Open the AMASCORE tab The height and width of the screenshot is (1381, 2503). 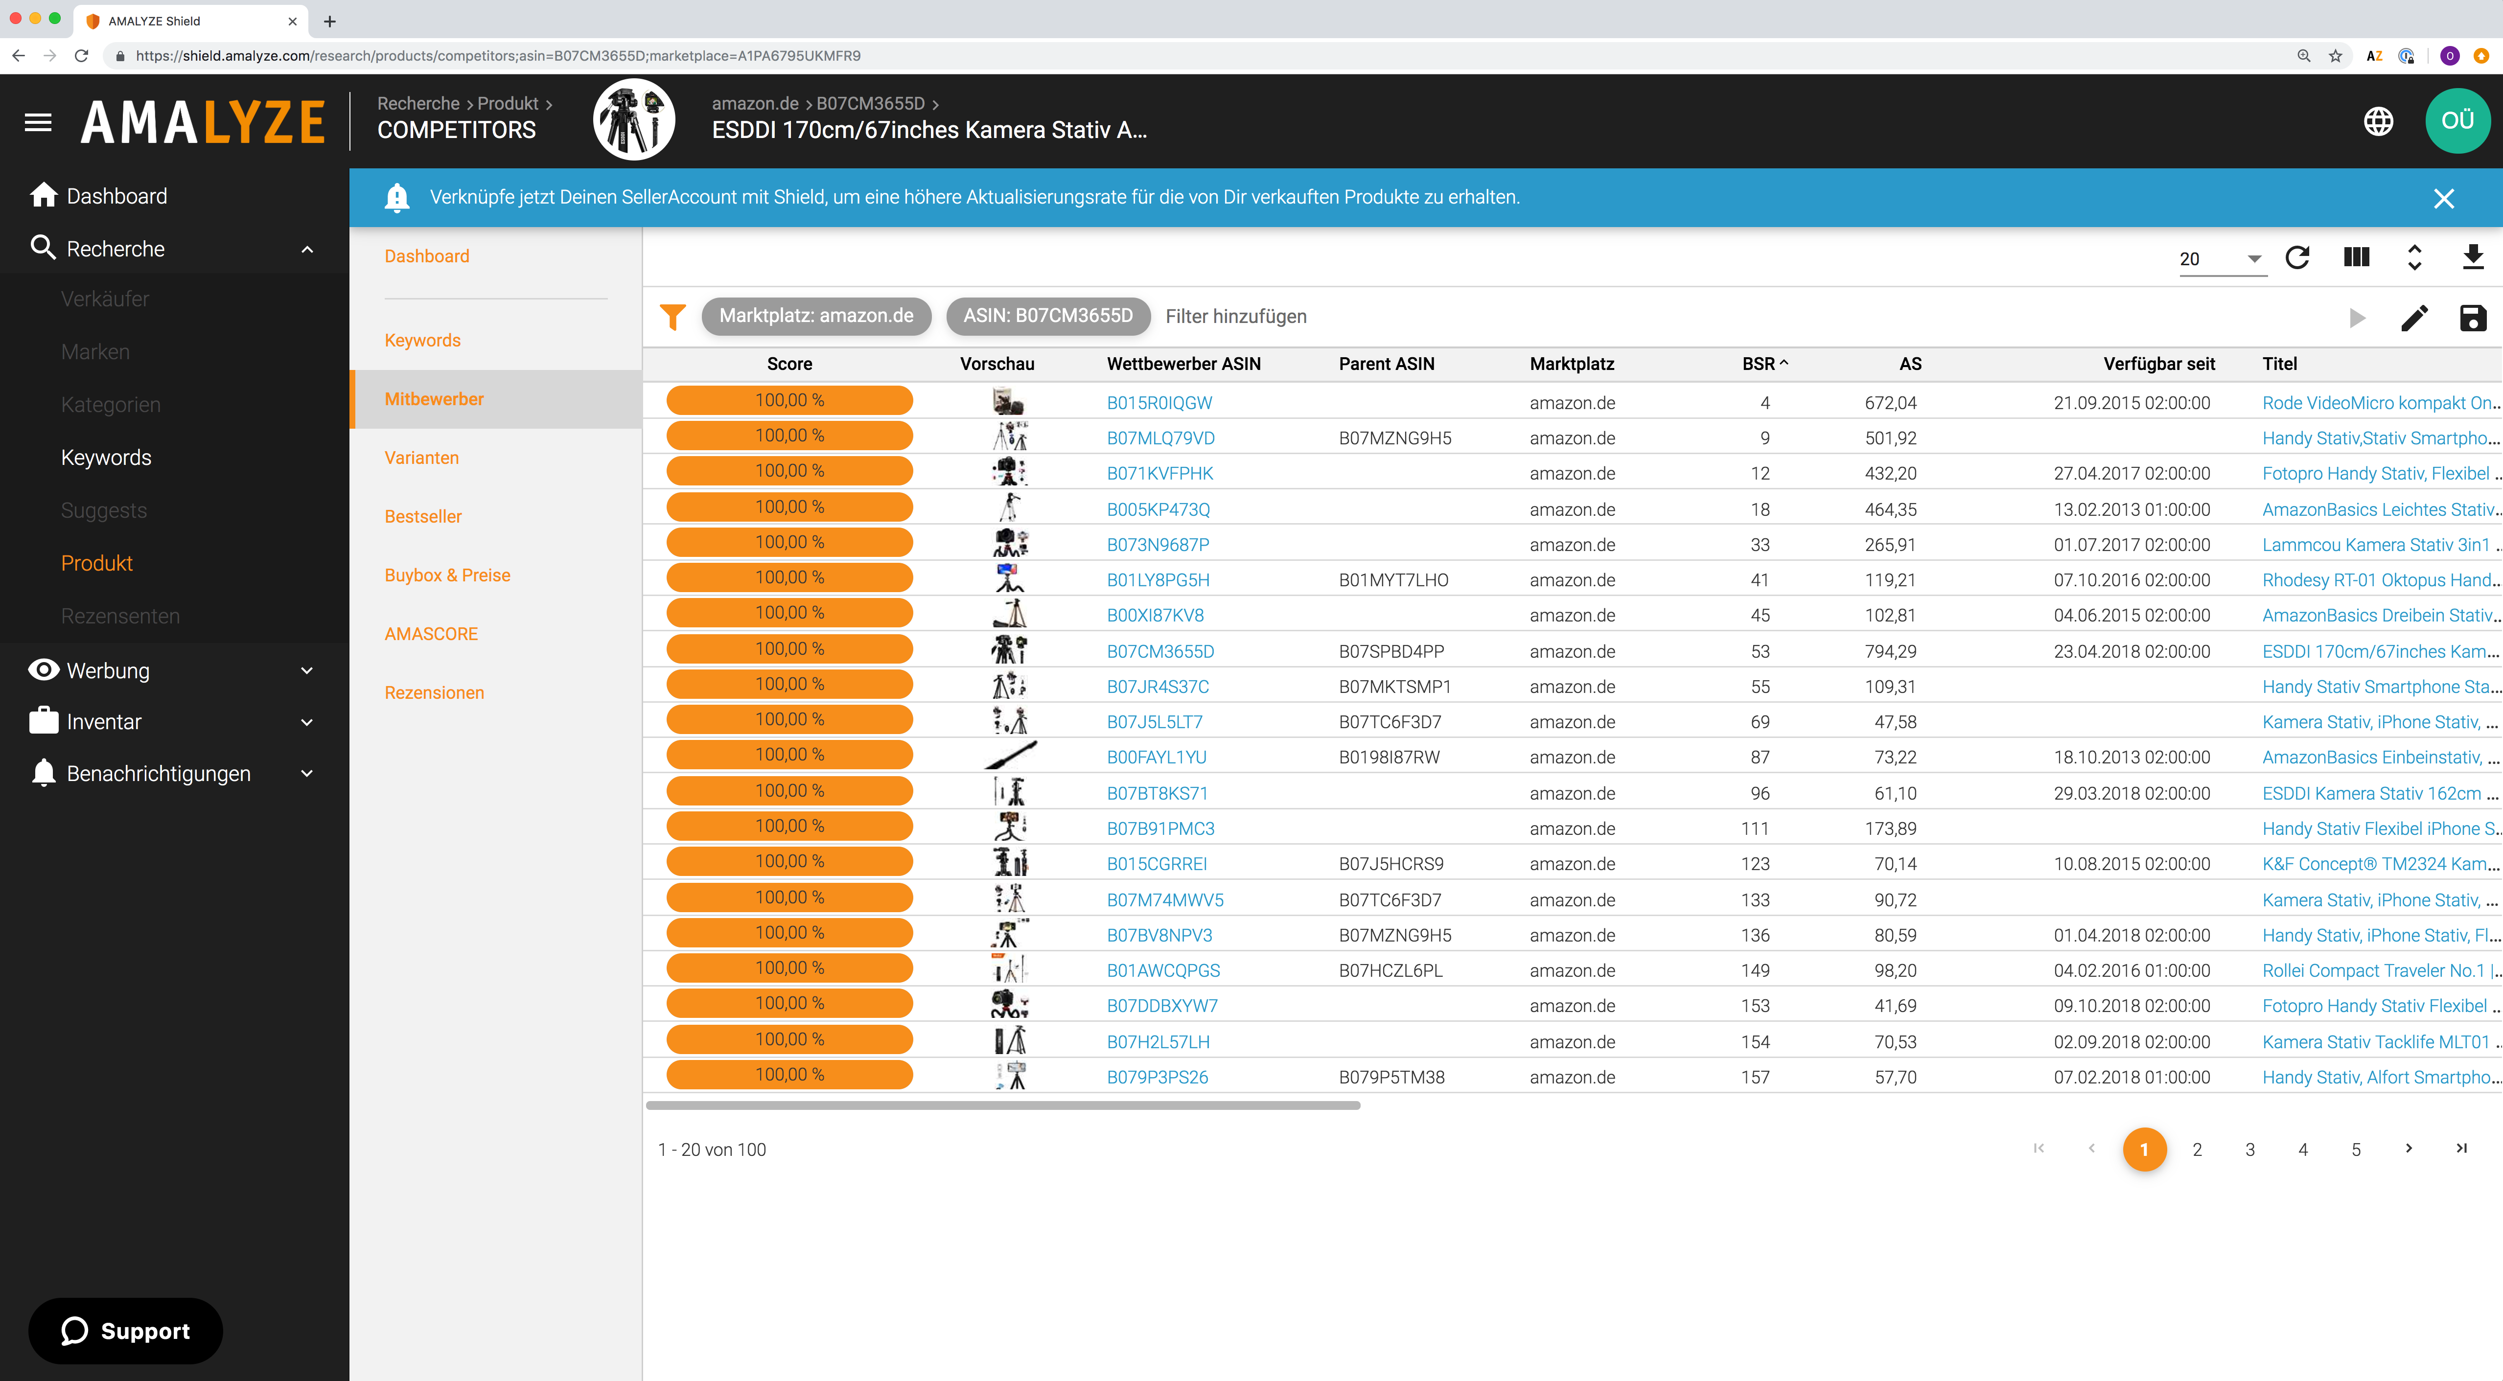[x=430, y=634]
